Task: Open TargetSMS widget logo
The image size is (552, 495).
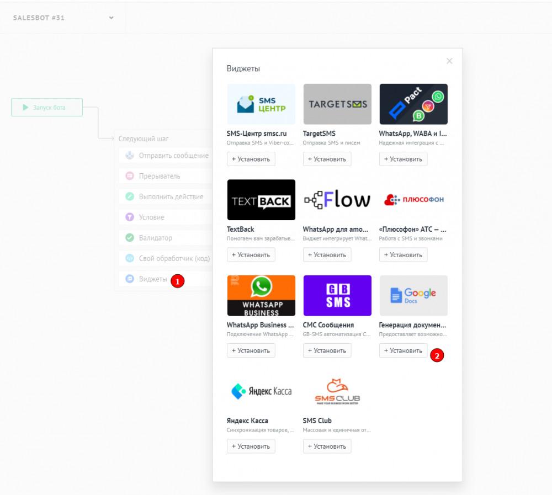Action: coord(337,104)
